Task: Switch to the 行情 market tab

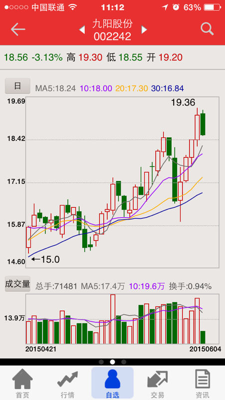Action: [67, 383]
